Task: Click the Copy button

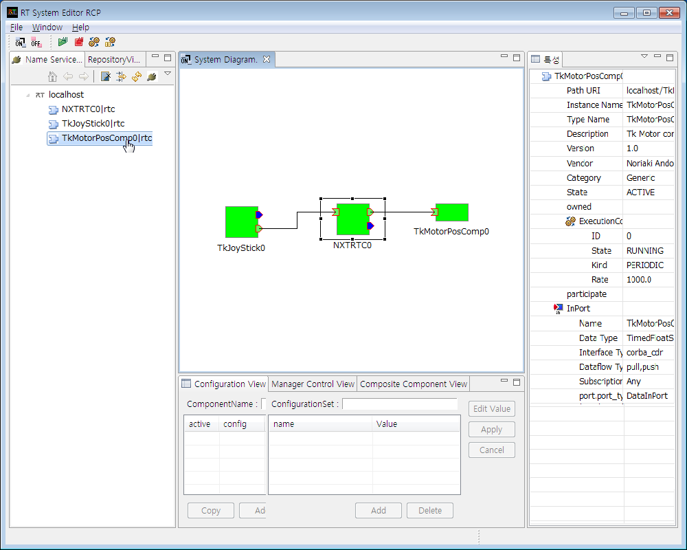Action: tap(211, 511)
